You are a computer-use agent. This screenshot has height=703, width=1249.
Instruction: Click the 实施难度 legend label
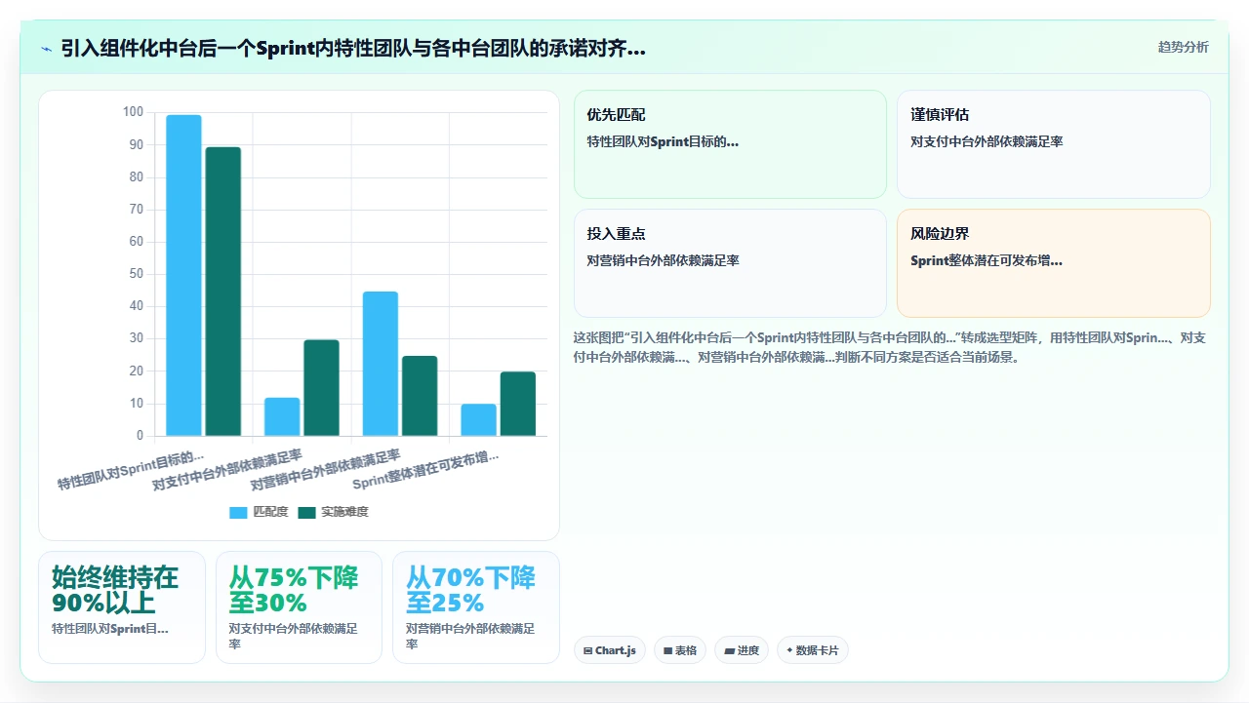point(344,512)
